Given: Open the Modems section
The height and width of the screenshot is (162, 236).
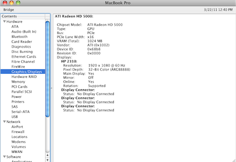Looking at the screenshot, I should 18,142.
